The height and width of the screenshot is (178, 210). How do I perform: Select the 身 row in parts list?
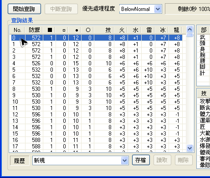204,49
